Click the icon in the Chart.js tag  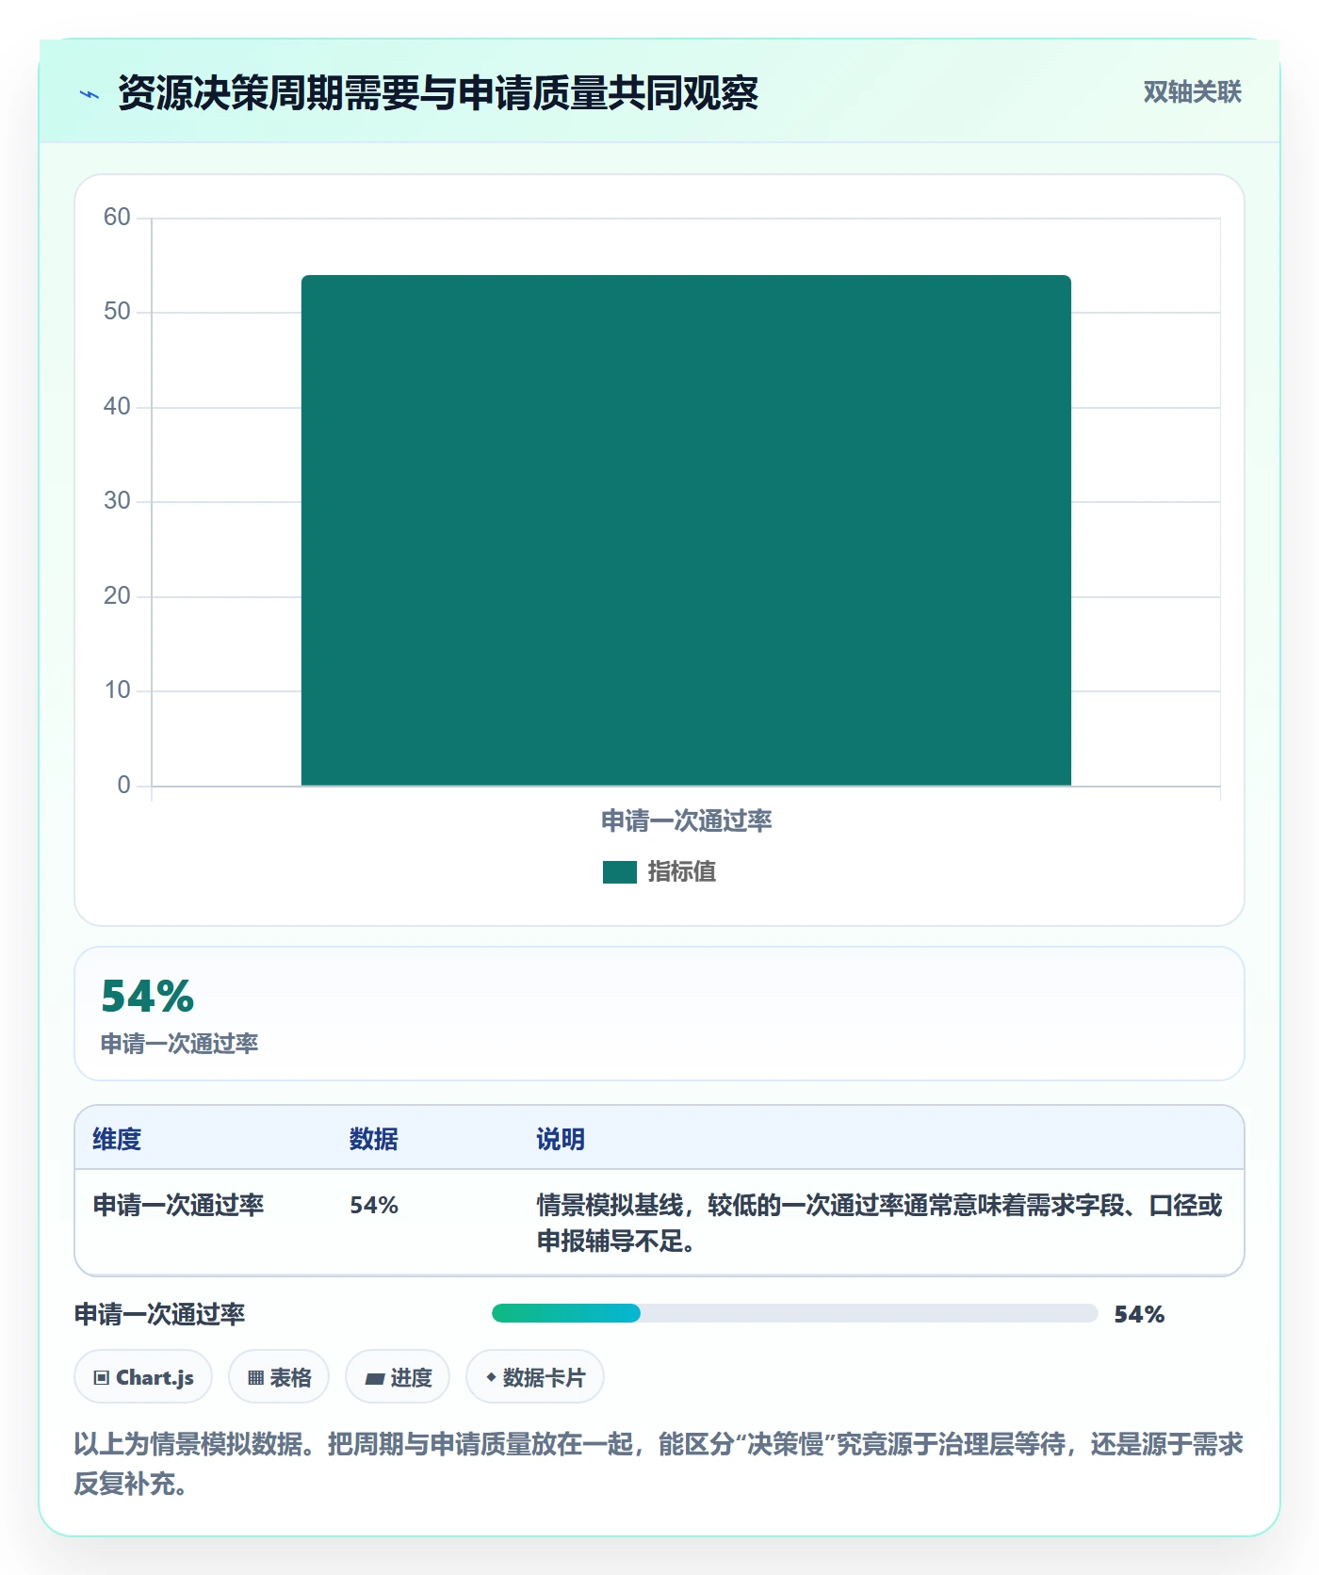[102, 1378]
